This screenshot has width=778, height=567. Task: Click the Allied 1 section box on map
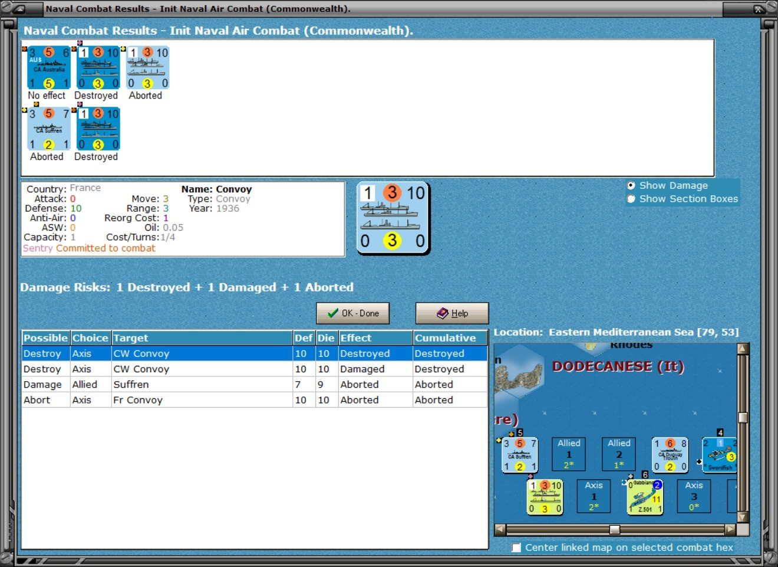tap(569, 454)
